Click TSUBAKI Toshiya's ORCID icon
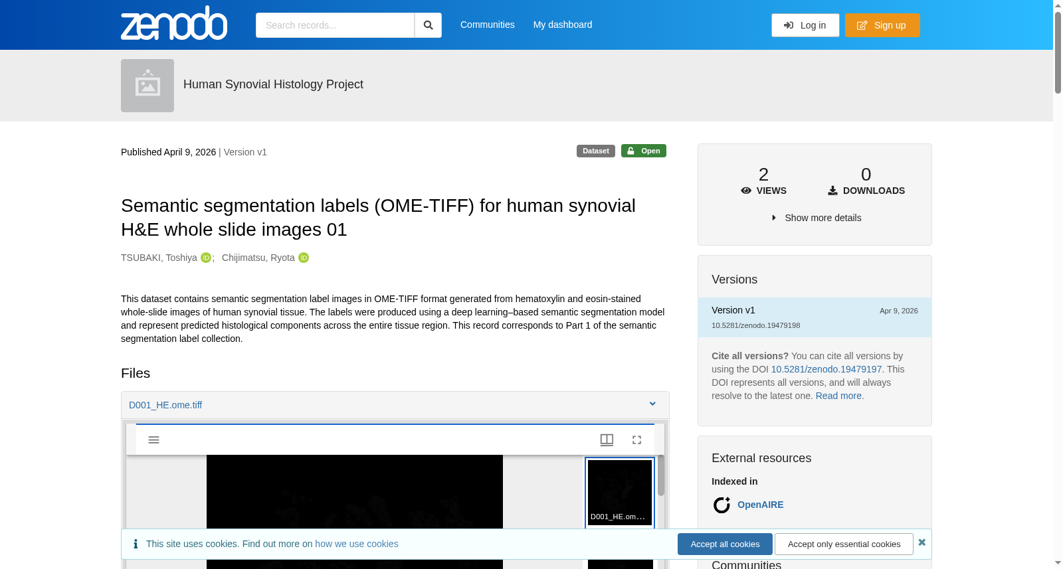 (x=206, y=258)
